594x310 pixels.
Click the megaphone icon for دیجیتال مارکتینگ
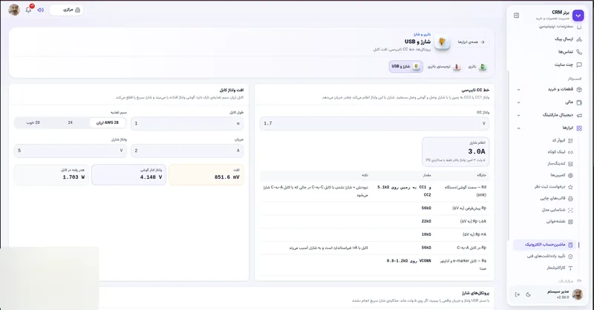coord(579,115)
